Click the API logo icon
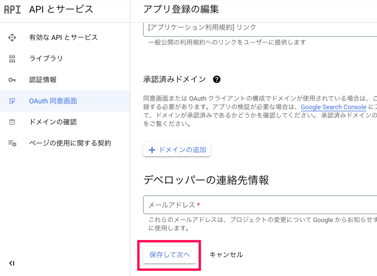377x276 pixels. pos(12,10)
